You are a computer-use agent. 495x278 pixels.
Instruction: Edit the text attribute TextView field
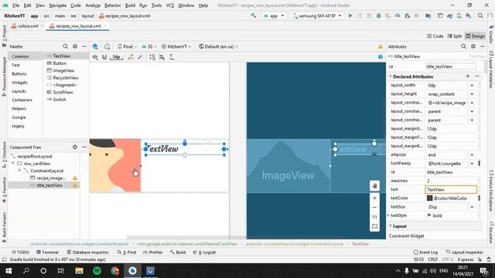(x=451, y=189)
